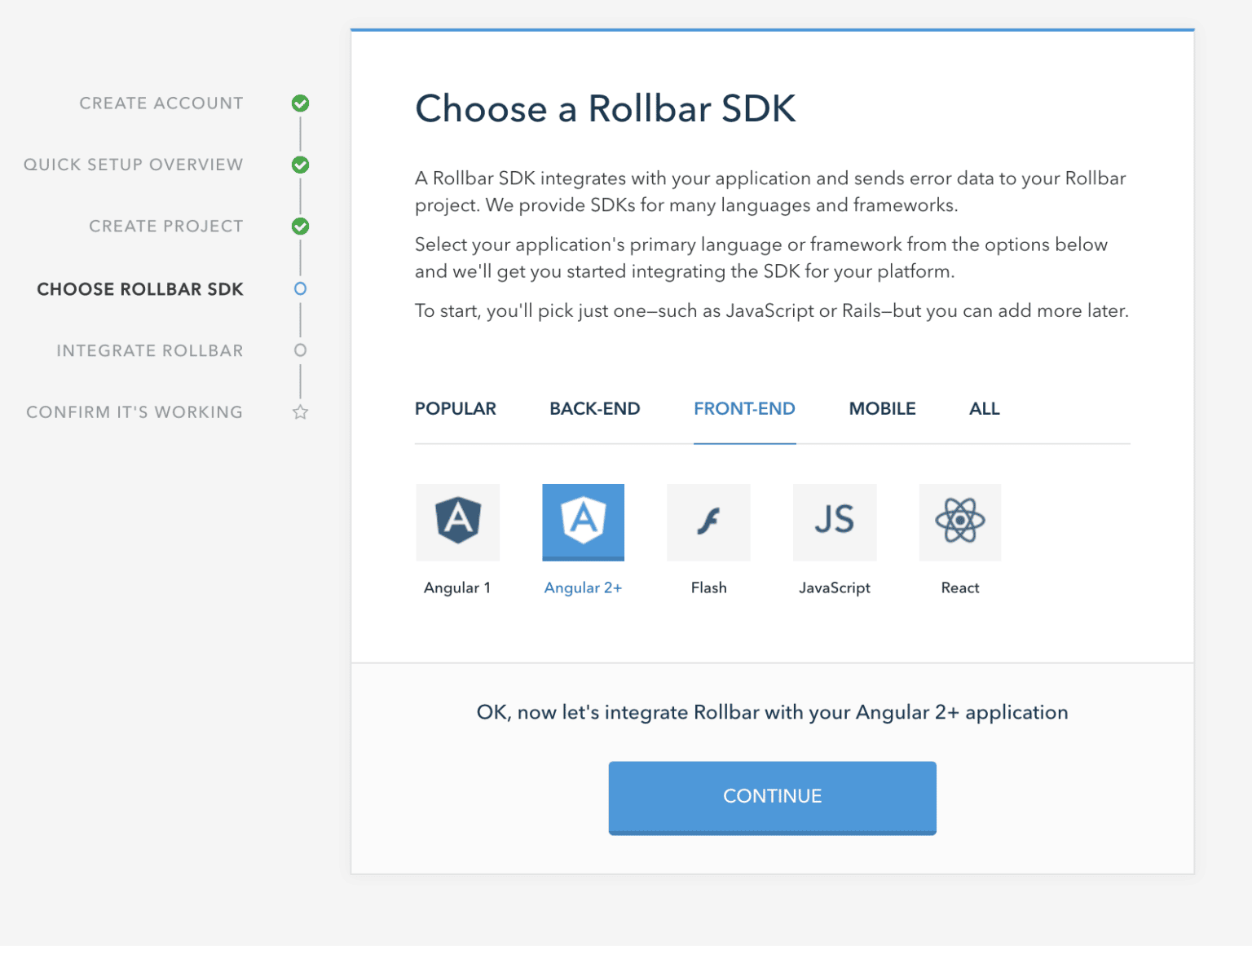Click the Integrate Rollbar step label

click(x=150, y=351)
